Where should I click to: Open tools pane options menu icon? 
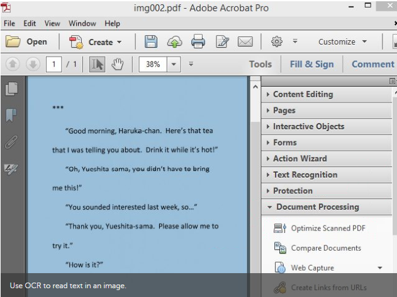click(x=392, y=81)
